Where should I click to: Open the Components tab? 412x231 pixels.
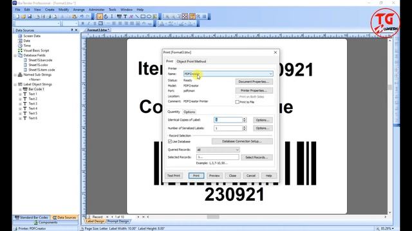46,223
